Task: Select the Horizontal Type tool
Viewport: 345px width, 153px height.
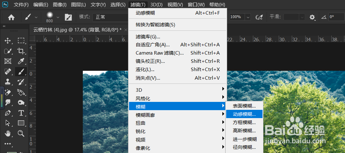Action: tap(21, 113)
